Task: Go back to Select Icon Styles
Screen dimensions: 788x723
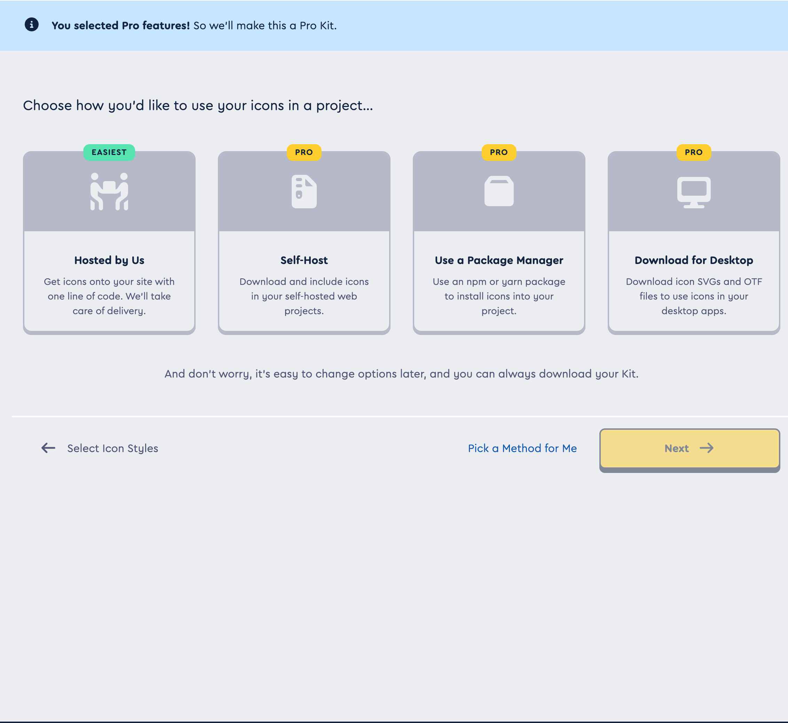Action: point(113,448)
